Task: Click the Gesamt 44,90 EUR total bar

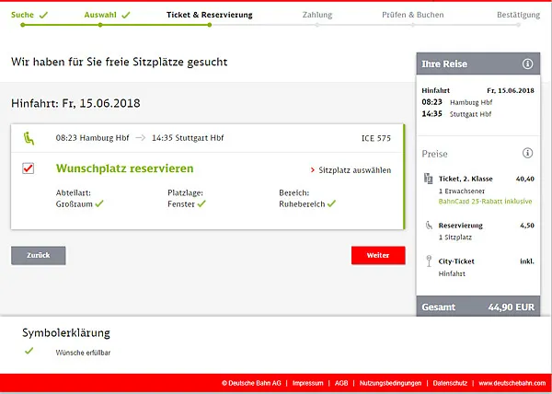Action: tap(478, 306)
